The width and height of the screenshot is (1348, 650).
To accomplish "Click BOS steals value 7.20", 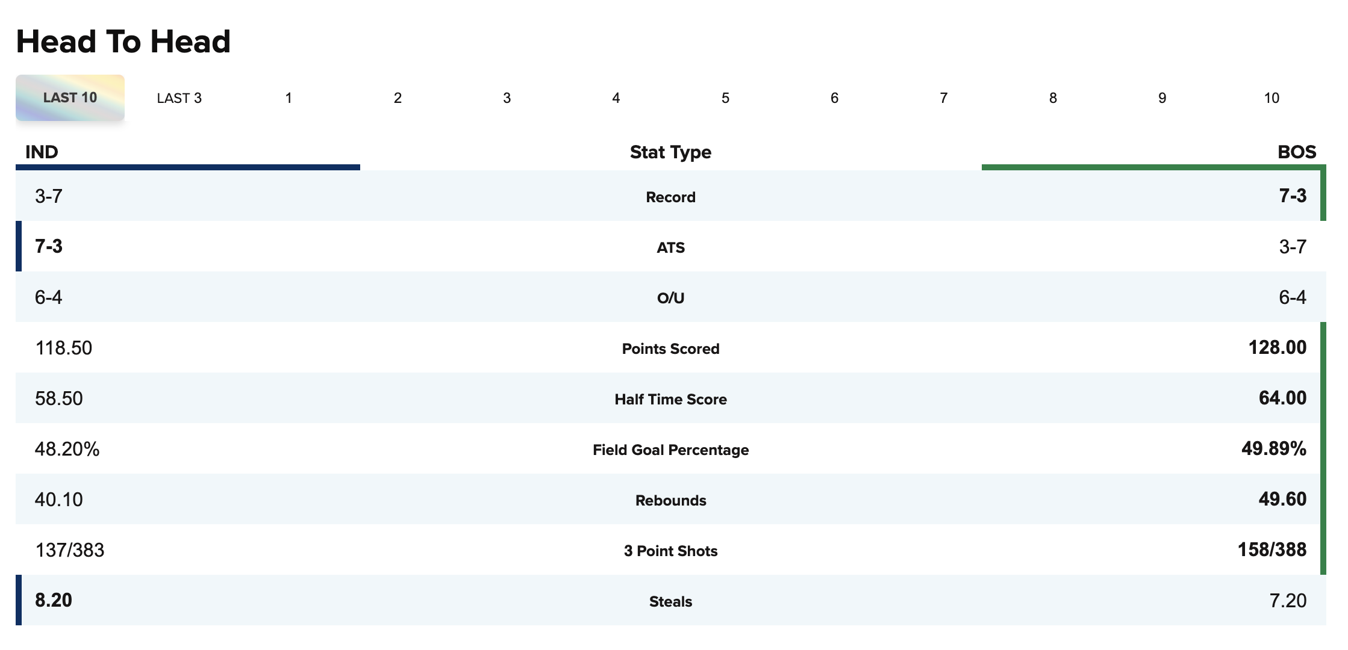I will [1288, 601].
